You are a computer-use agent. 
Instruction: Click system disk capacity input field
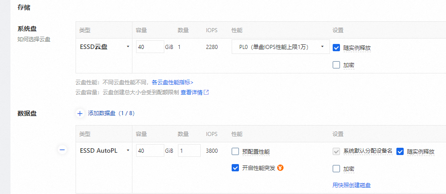(150, 47)
